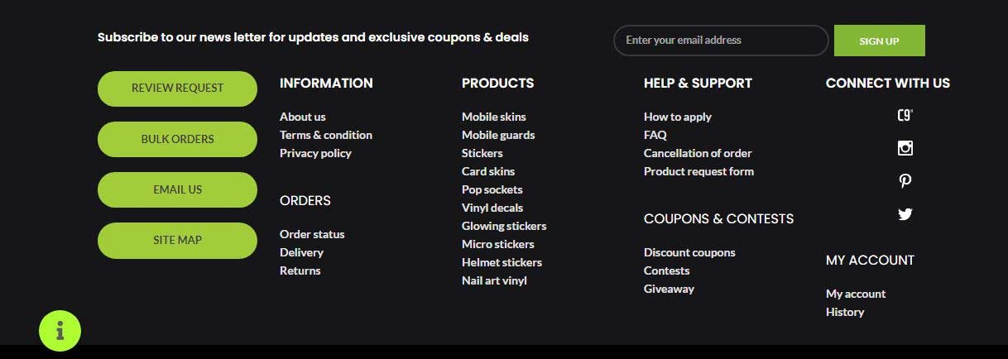Click the green info circle icon
Image resolution: width=1008 pixels, height=359 pixels.
(x=60, y=331)
